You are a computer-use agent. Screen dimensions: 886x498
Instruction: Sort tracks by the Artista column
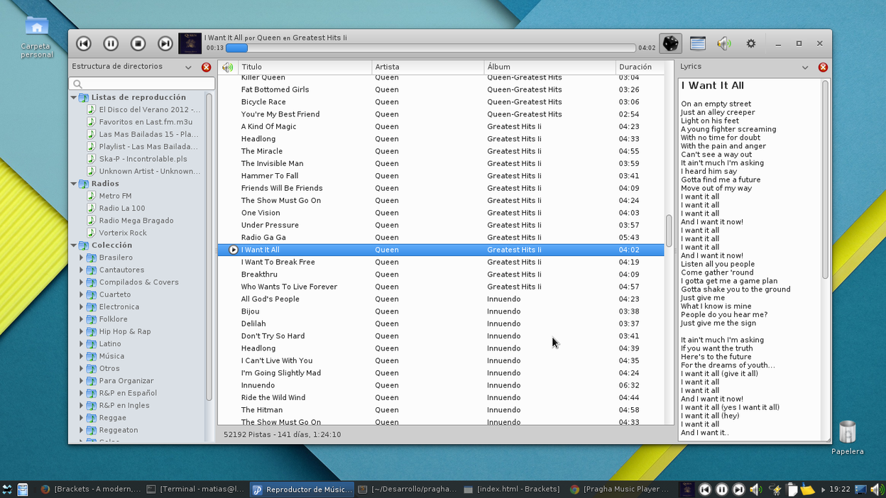click(427, 67)
